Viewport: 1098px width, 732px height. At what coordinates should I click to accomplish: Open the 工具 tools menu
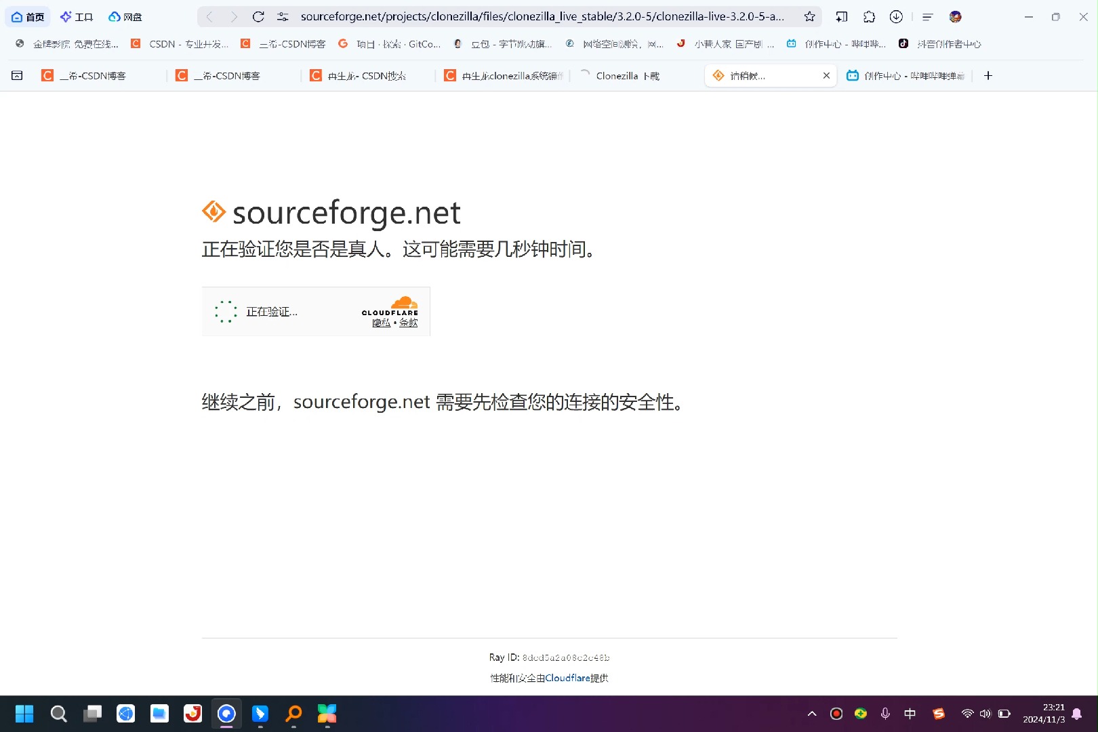tap(76, 17)
